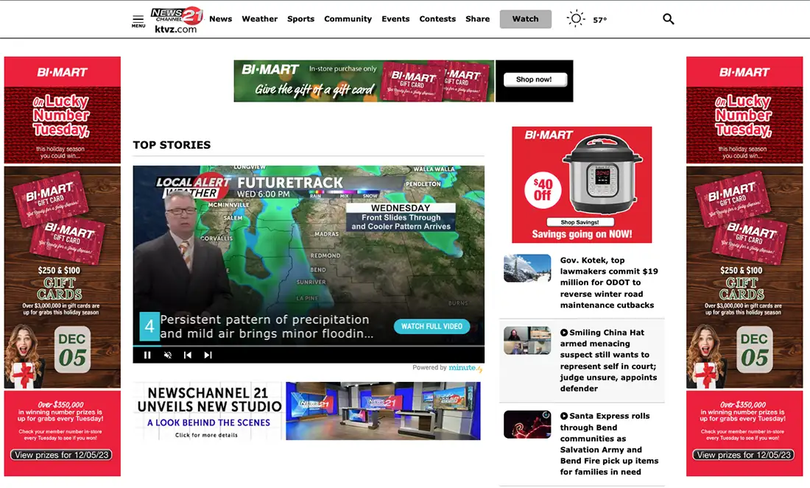Read Smiling China Hat suspect story

(x=608, y=361)
